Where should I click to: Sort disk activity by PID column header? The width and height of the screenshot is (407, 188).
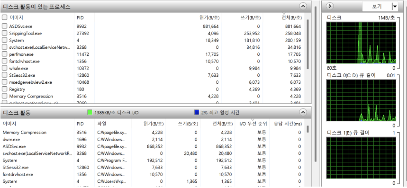coord(80,124)
